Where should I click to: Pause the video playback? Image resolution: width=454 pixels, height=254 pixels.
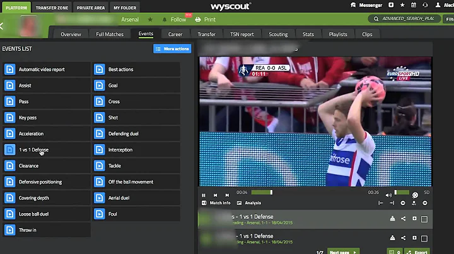point(204,195)
